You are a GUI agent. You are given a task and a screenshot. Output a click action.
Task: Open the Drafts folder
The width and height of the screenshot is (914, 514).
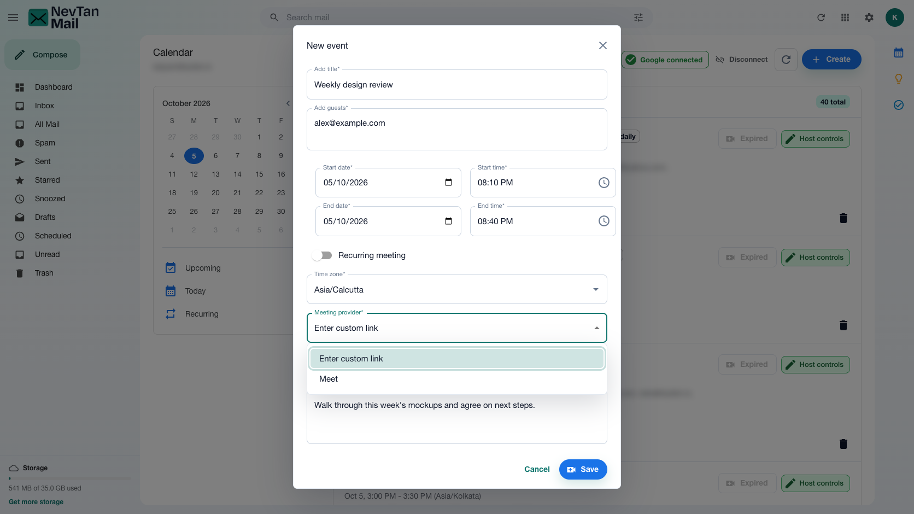[45, 217]
